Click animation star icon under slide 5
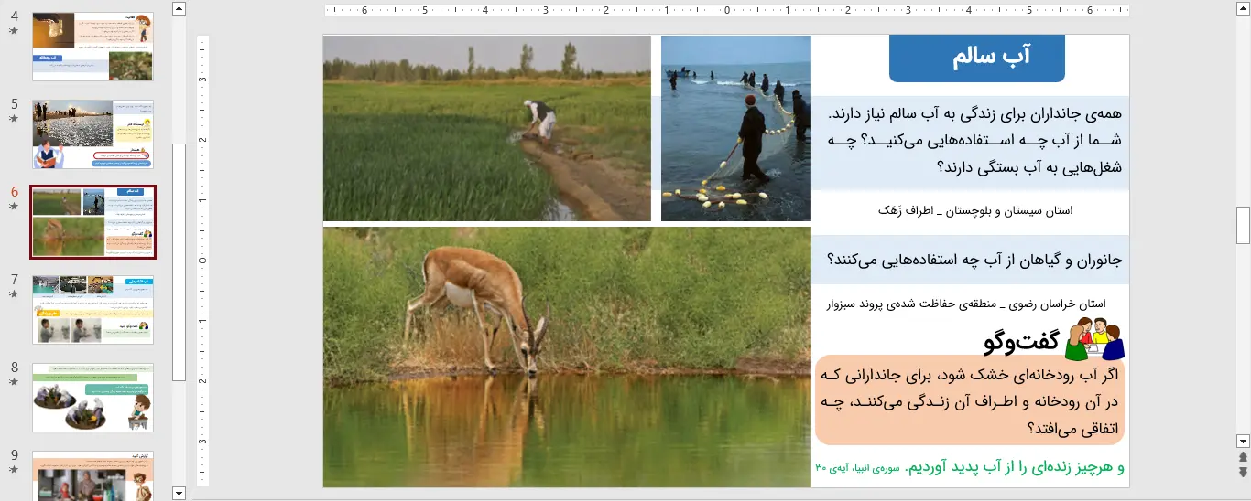 tap(14, 119)
